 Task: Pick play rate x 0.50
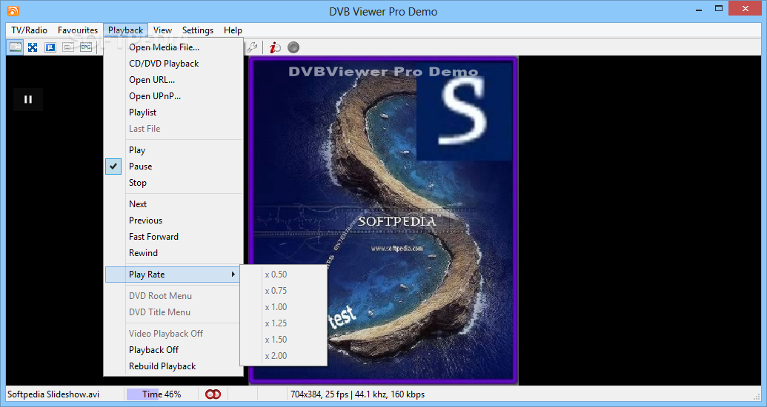coord(283,275)
